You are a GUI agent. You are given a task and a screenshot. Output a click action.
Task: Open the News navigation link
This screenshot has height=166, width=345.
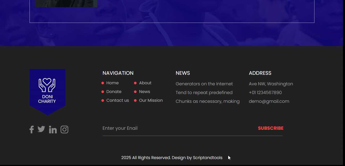pos(145,92)
